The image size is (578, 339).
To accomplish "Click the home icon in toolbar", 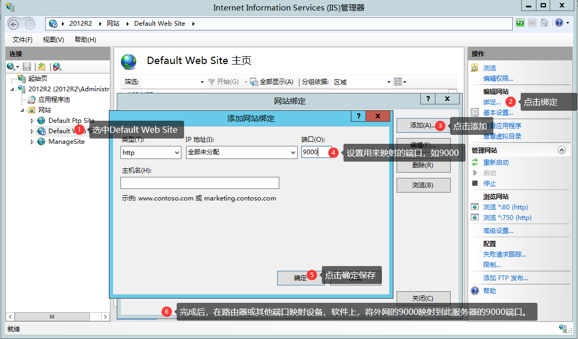I will [x=544, y=23].
